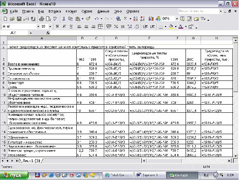This screenshot has width=239, height=180.
Task: Open the help question box dropdown
Action: 220,11
